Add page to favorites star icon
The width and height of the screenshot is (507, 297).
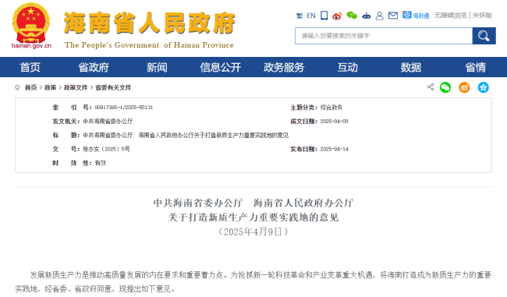click(484, 87)
